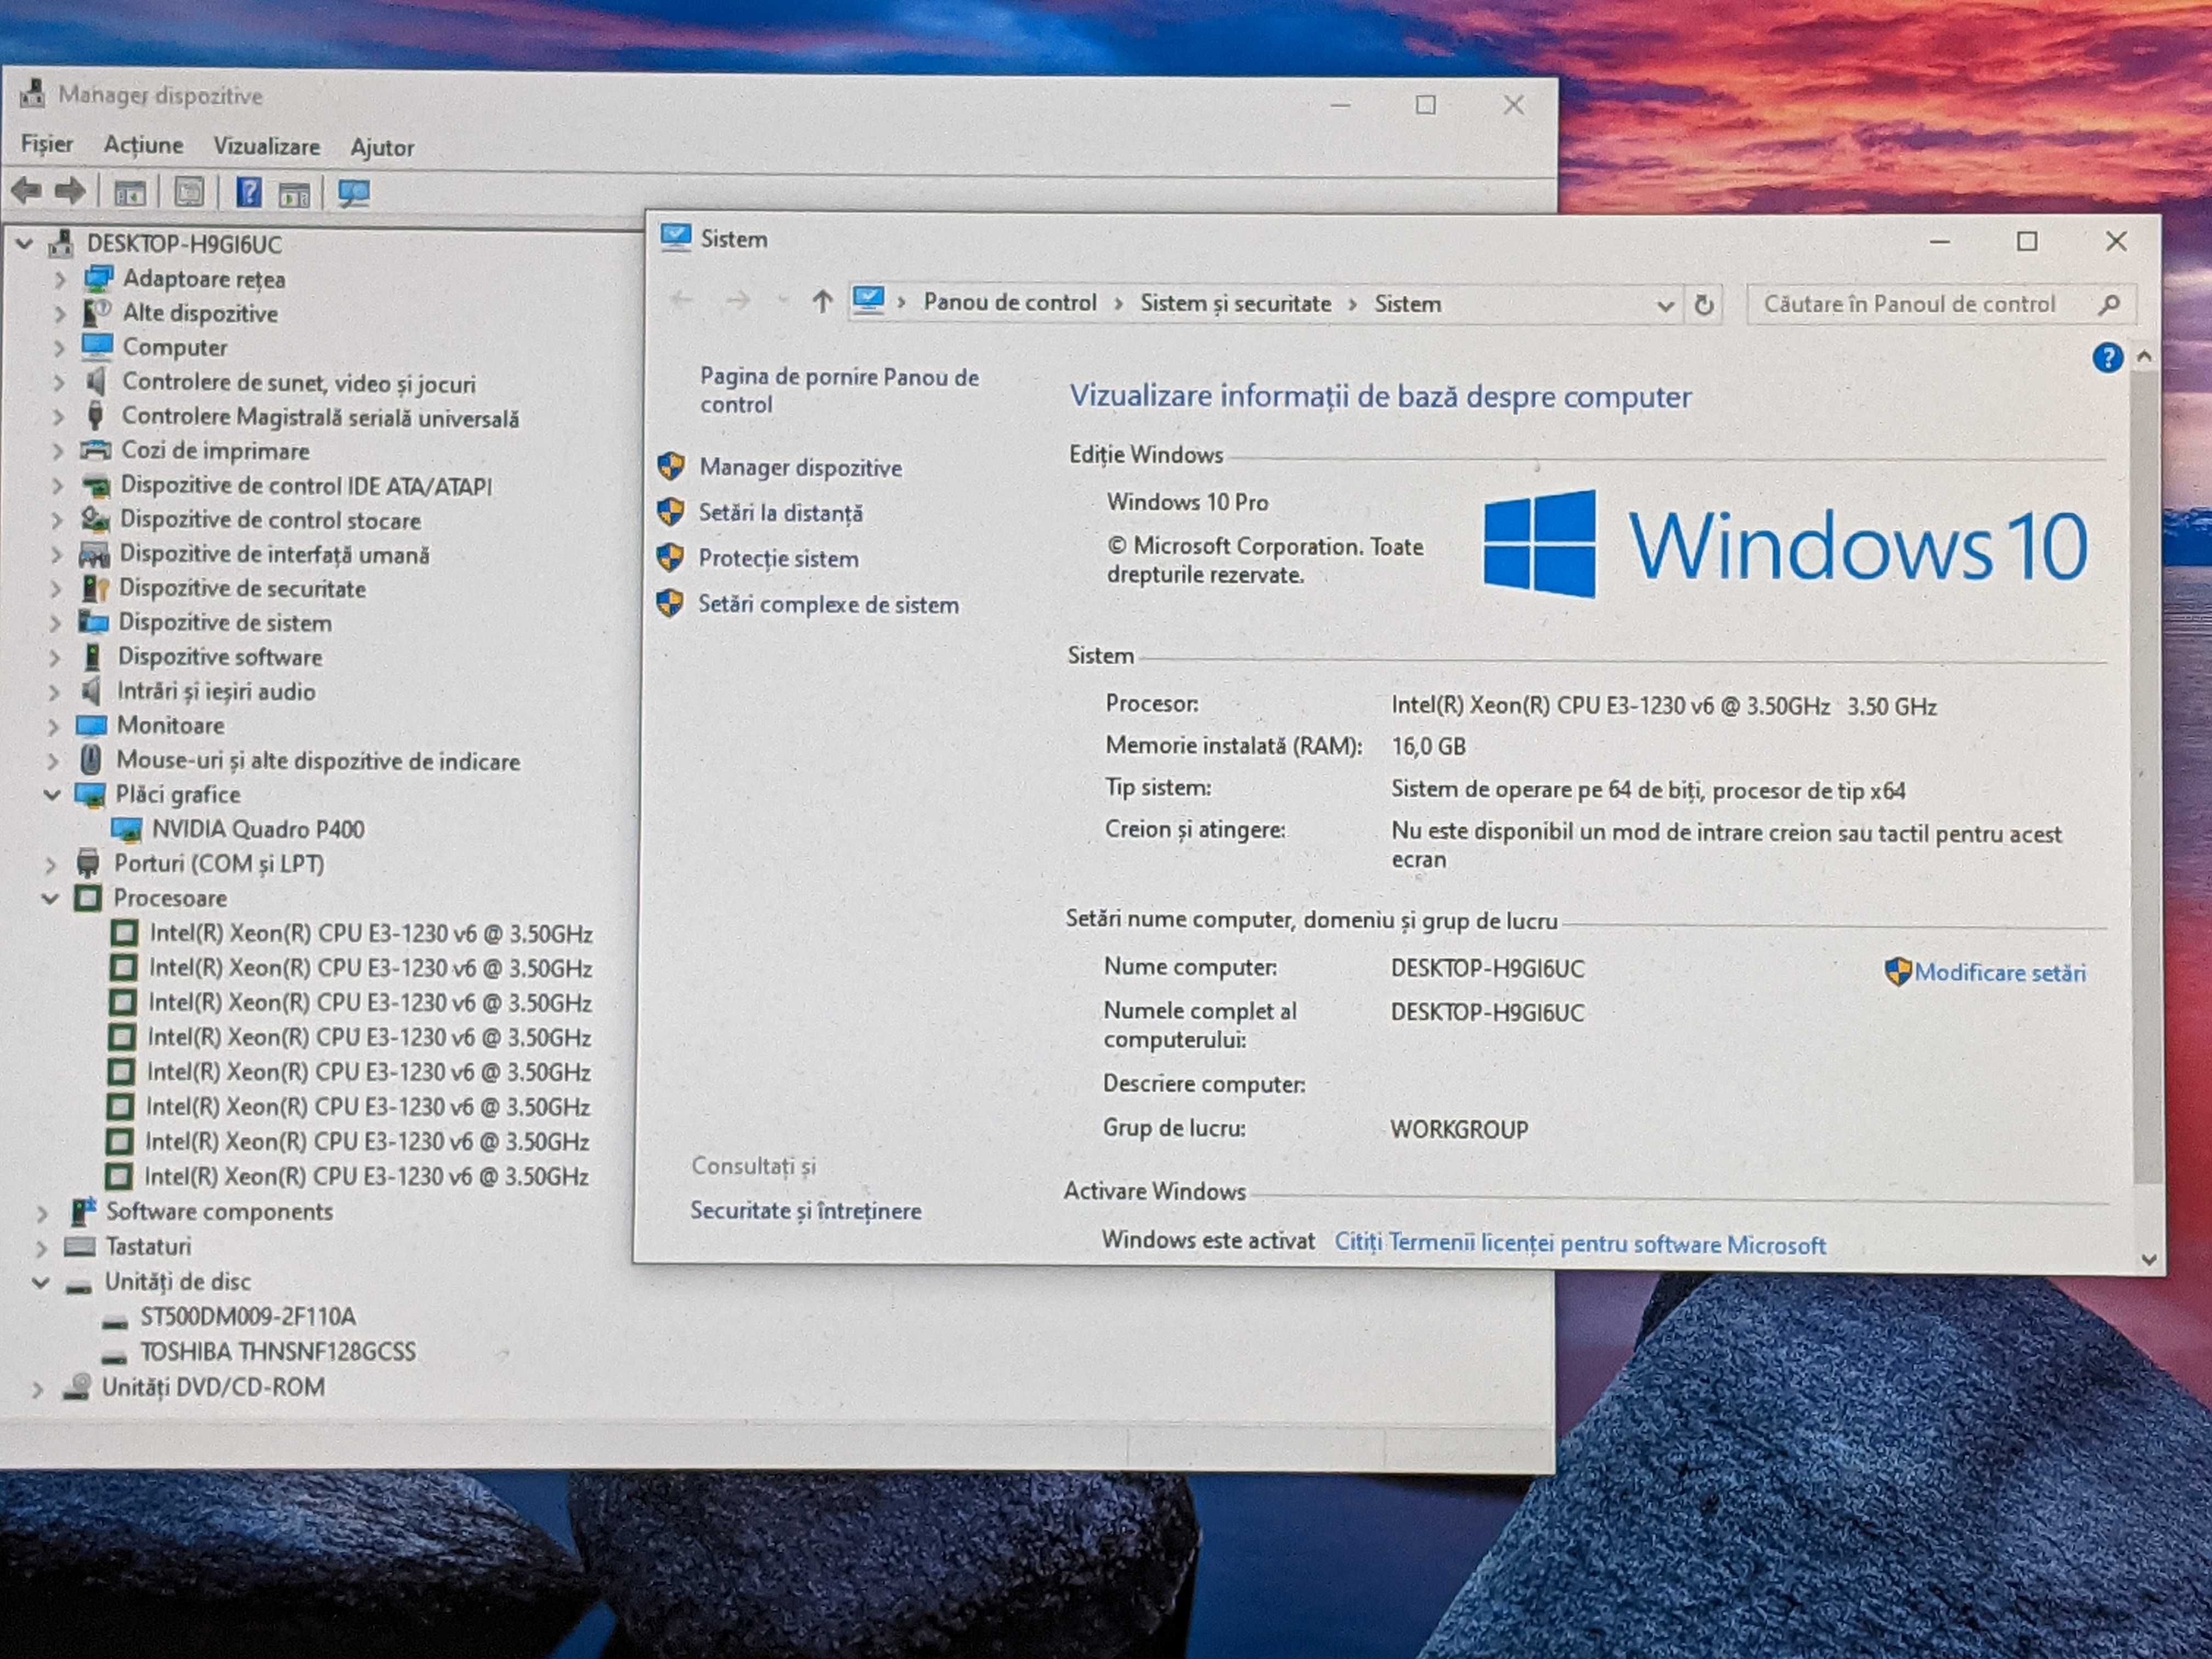Select the first Intel Xeon E3-1230 v6 processor entry
This screenshot has height=1659, width=2212.
[x=371, y=933]
